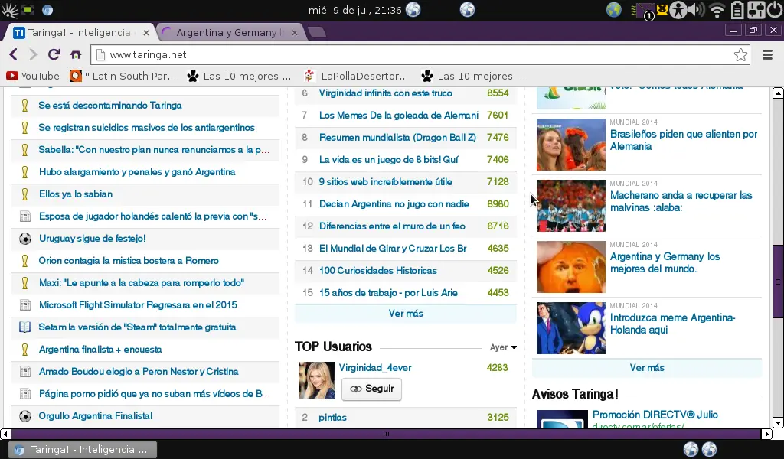The height and width of the screenshot is (459, 784).
Task: Click the vertical scrollbar up arrow
Action: pos(778,93)
